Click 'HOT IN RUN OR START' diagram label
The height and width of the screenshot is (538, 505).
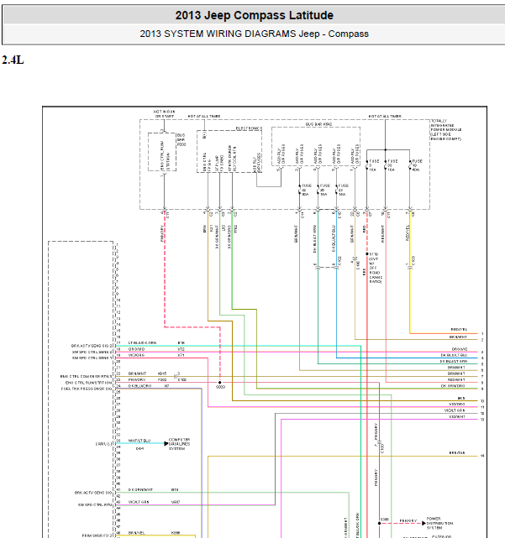[165, 114]
